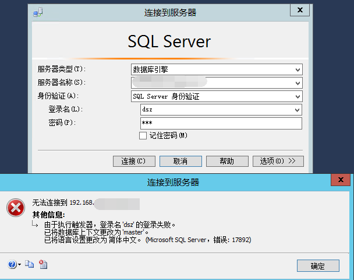Image resolution: width=354 pixels, height=280 pixels.
Task: Close the error dialog with red X
Action: (x=341, y=180)
